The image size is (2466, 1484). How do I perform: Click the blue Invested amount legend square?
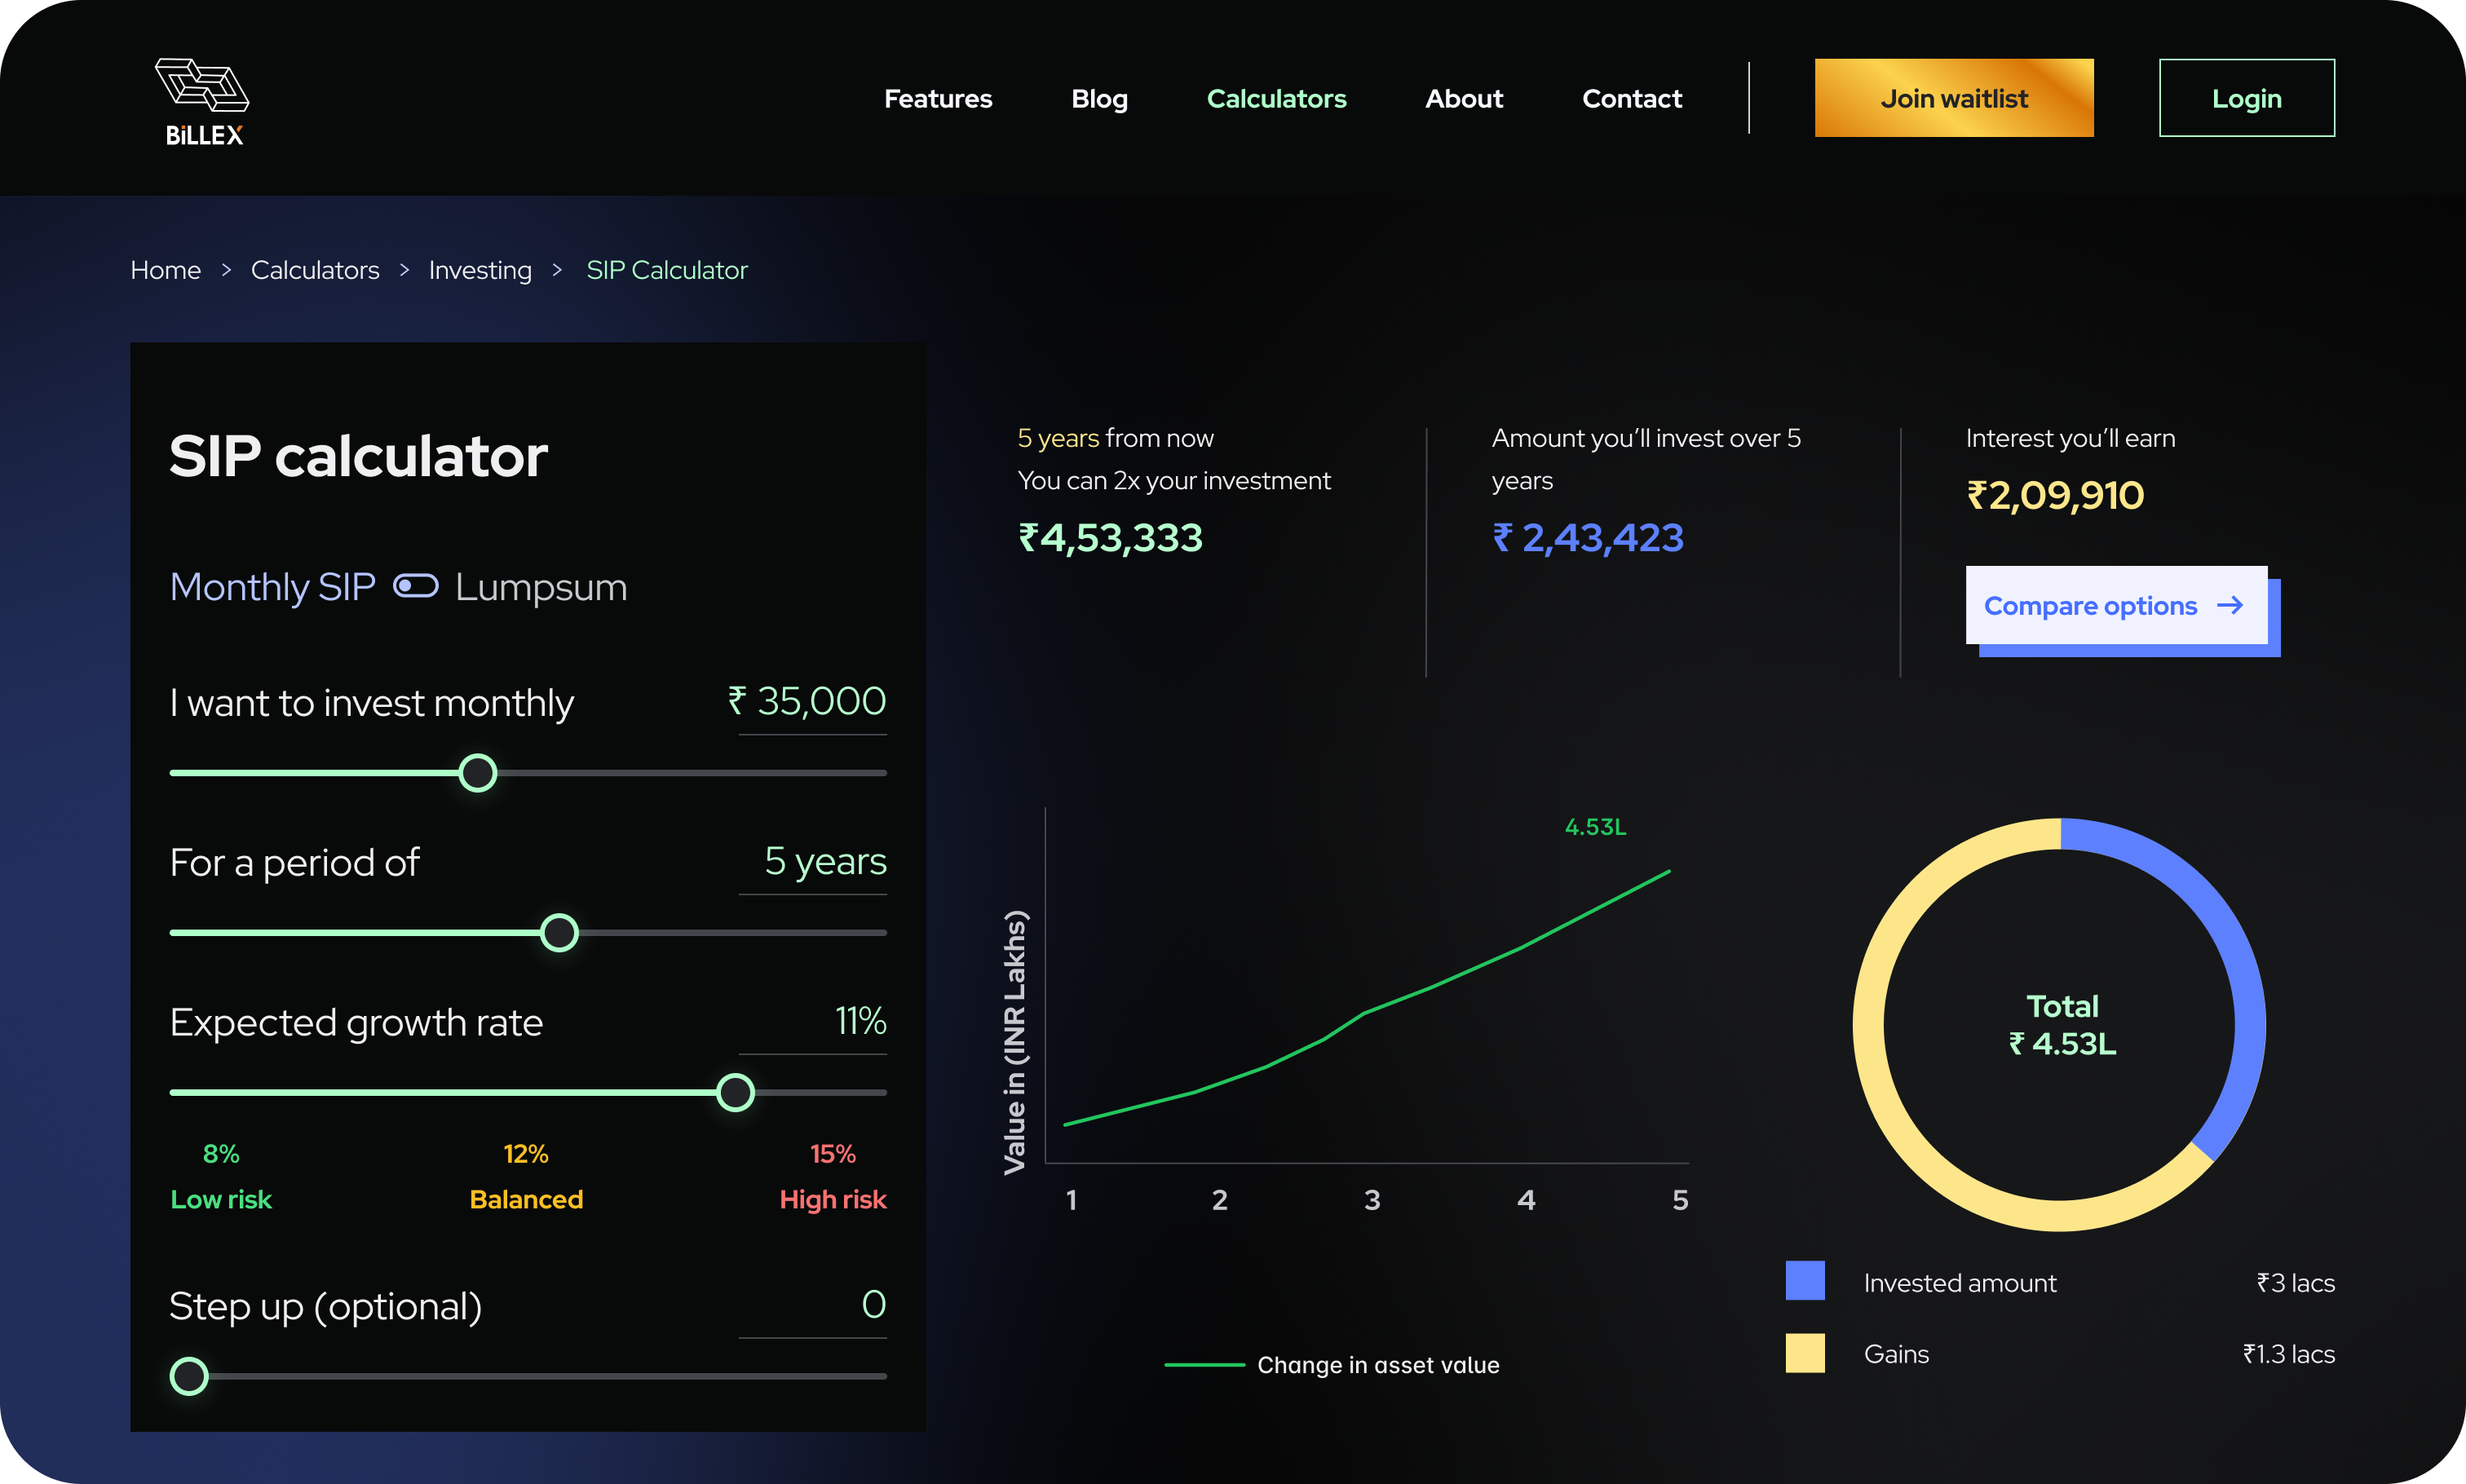(x=1805, y=1281)
